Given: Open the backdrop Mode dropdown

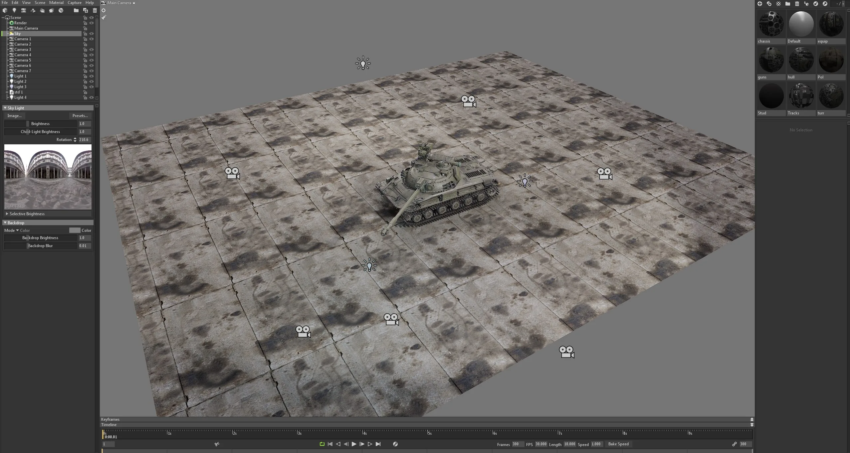Looking at the screenshot, I should (17, 230).
